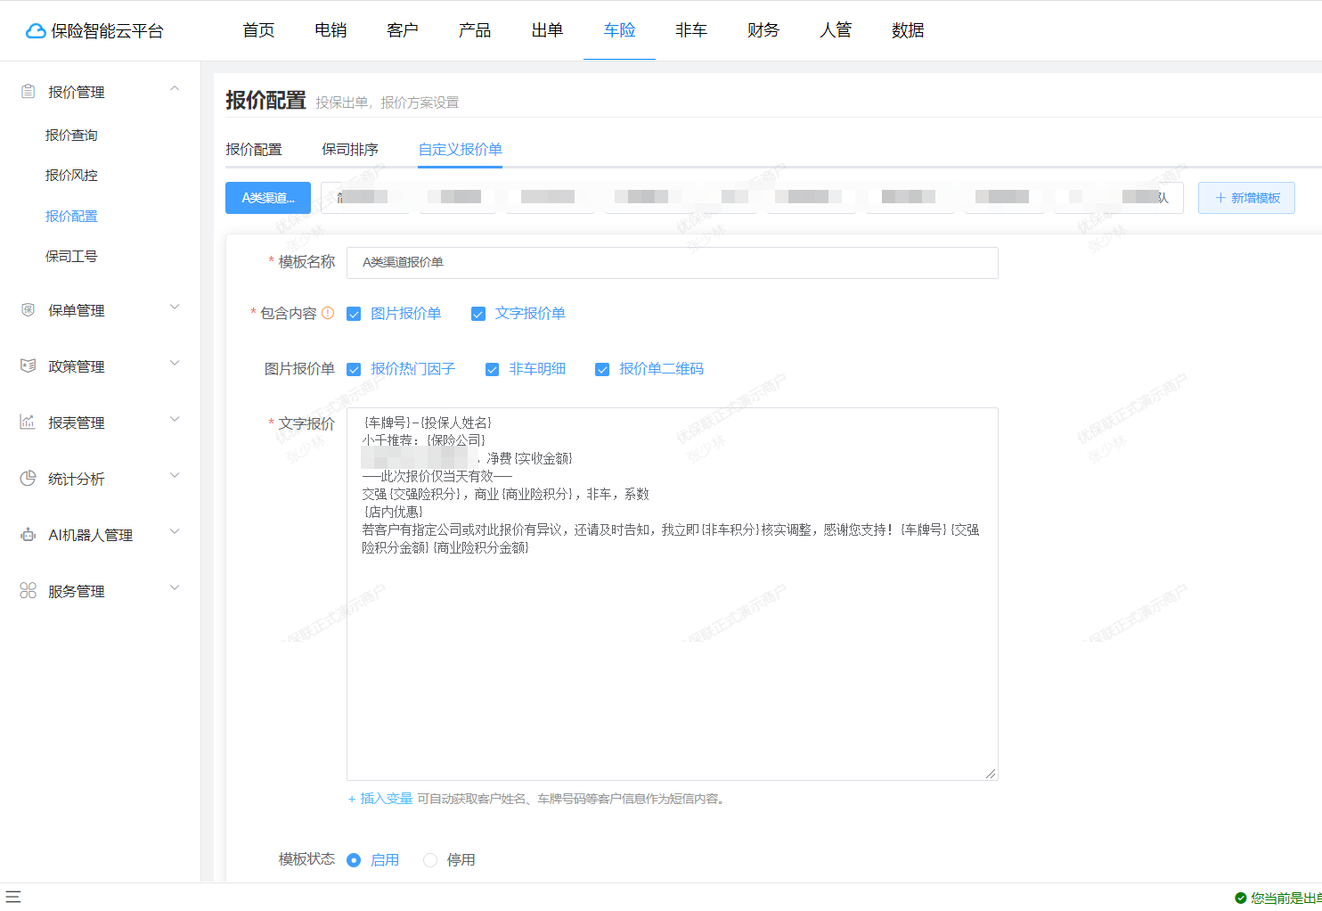Click the 插入变量 link
1322x911 pixels.
tap(380, 799)
